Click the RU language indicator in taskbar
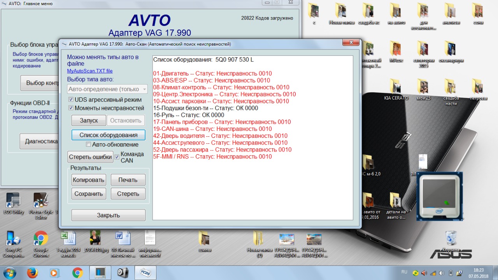 click(404, 271)
